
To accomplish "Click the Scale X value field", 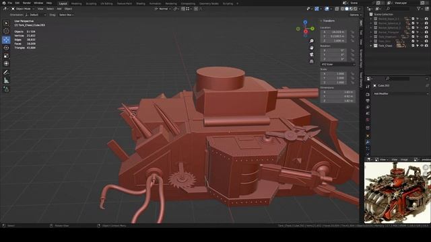I will (335, 74).
